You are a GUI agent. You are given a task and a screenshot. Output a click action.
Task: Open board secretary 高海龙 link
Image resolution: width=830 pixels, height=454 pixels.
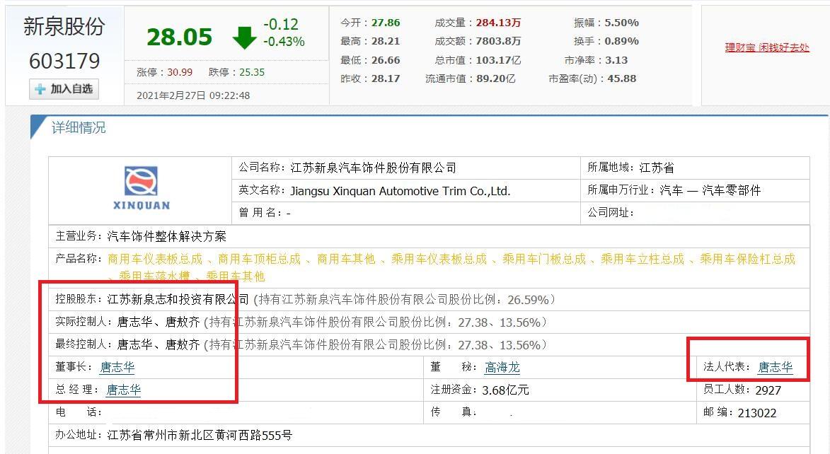pos(502,367)
